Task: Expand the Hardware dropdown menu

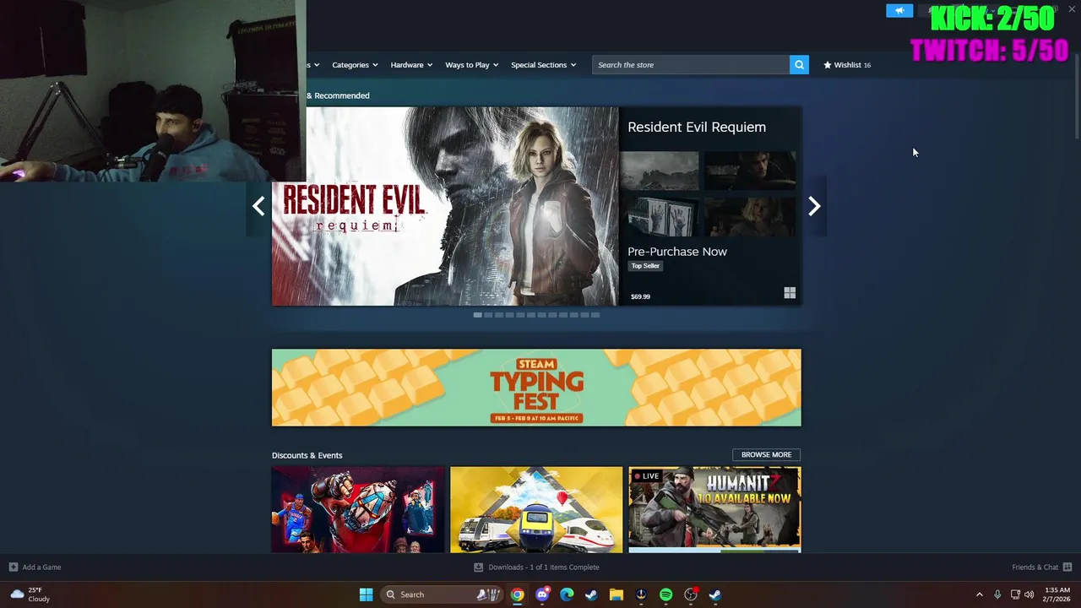Action: click(x=411, y=65)
